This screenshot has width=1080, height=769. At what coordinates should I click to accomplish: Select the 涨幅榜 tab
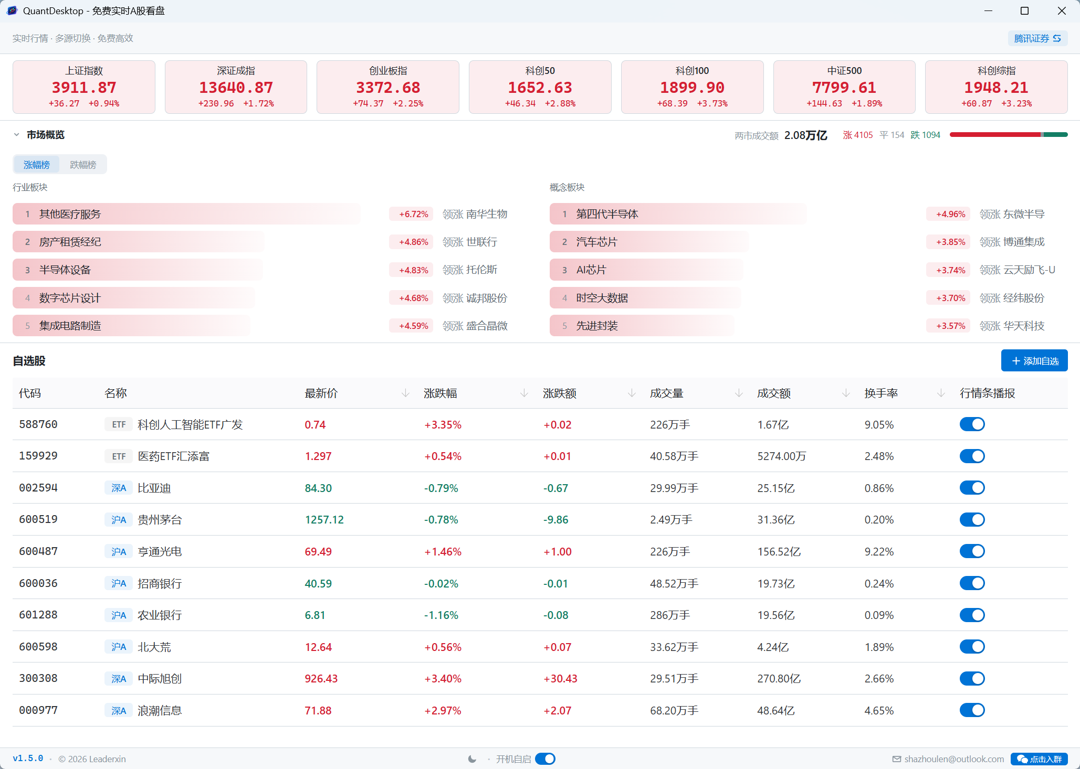point(37,165)
